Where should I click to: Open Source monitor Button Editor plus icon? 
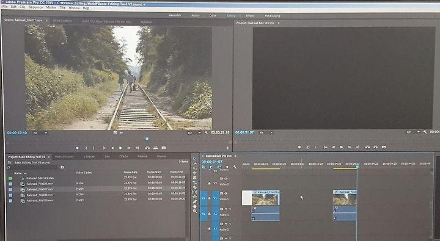point(227,148)
